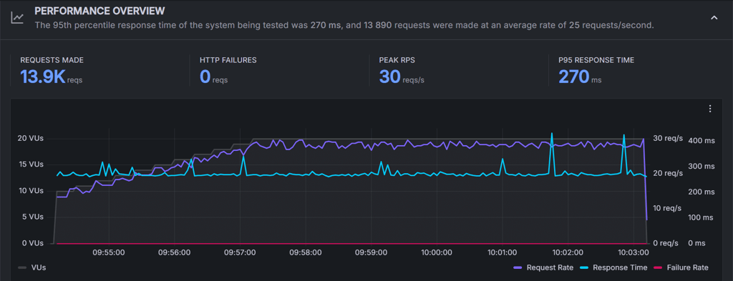Click the P95 RESPONSE TIME label
This screenshot has height=281, width=733.
tap(596, 60)
